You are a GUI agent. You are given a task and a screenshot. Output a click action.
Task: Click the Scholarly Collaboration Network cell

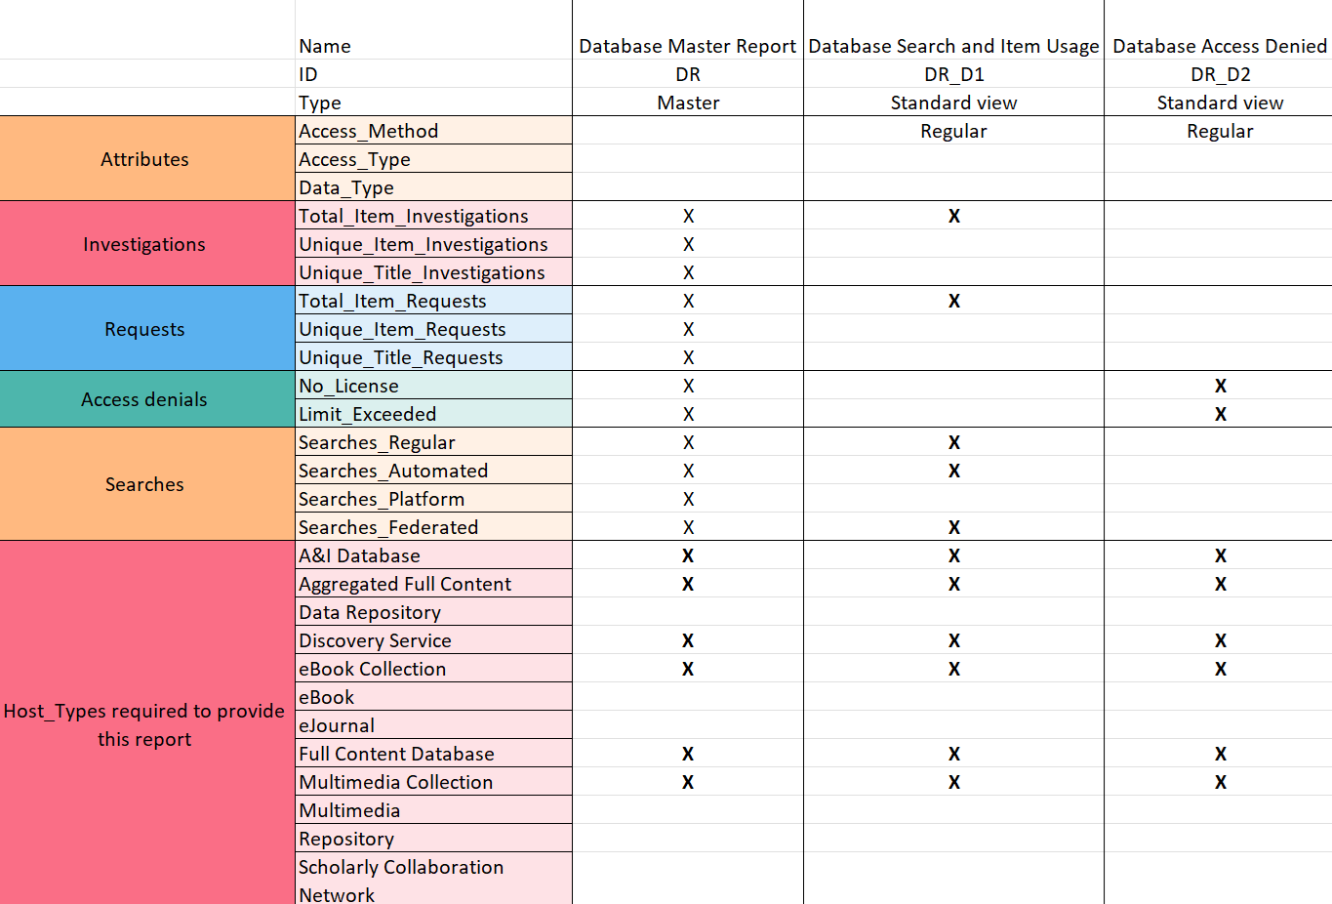click(x=433, y=879)
